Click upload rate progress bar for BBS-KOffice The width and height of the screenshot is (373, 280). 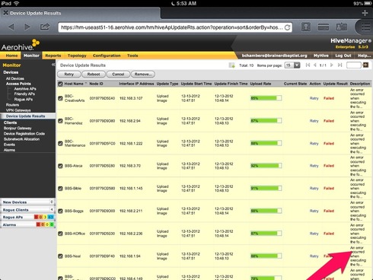(x=266, y=234)
